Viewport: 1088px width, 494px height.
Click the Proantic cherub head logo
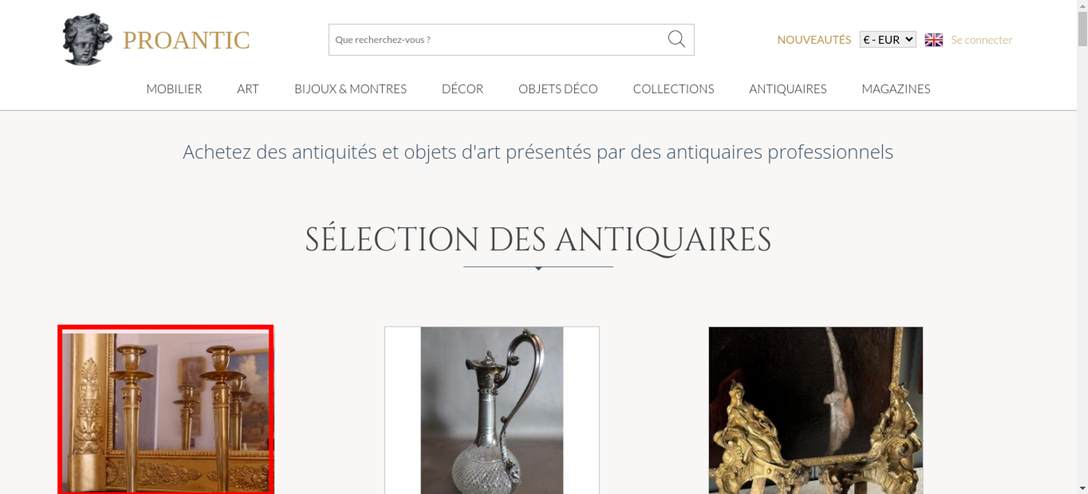click(x=87, y=39)
